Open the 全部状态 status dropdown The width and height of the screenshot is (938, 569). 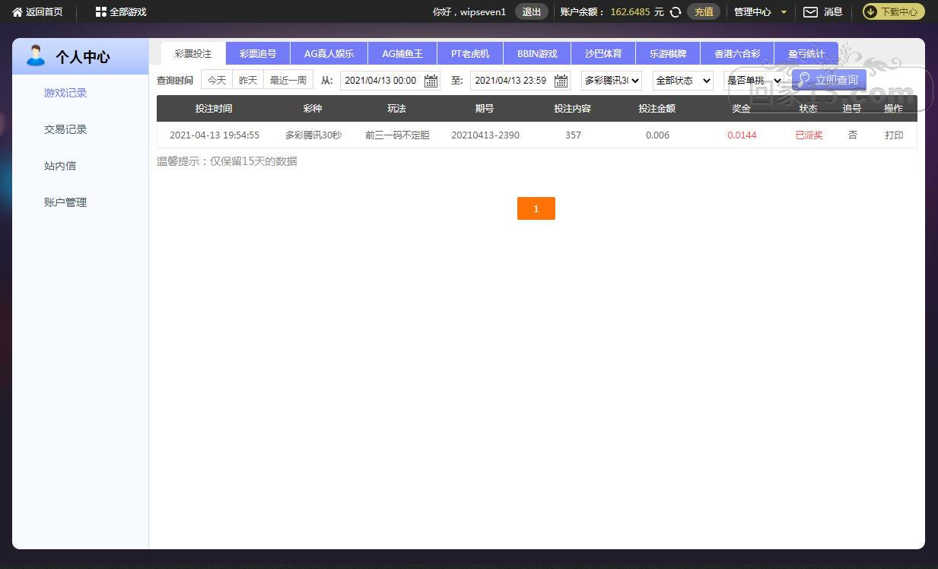point(682,81)
